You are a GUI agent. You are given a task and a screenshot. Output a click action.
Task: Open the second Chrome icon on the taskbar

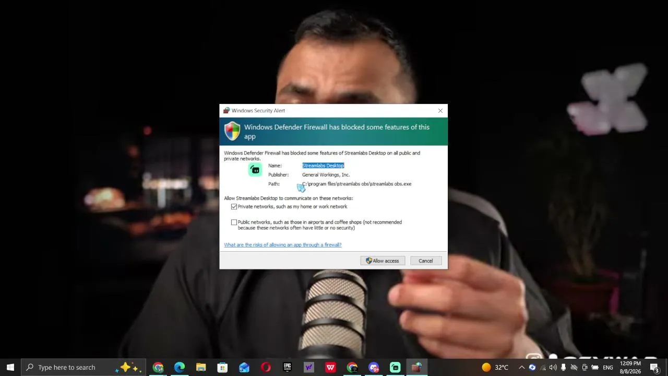352,367
